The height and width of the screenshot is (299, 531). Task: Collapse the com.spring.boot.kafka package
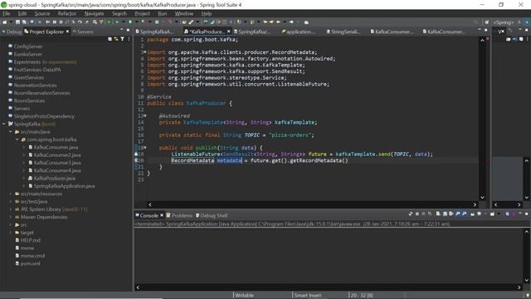point(17,140)
